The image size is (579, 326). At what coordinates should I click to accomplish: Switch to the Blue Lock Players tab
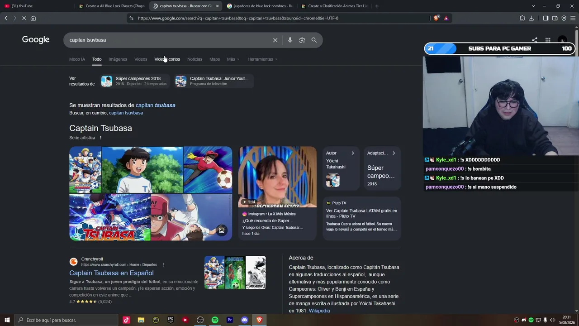pyautogui.click(x=111, y=6)
